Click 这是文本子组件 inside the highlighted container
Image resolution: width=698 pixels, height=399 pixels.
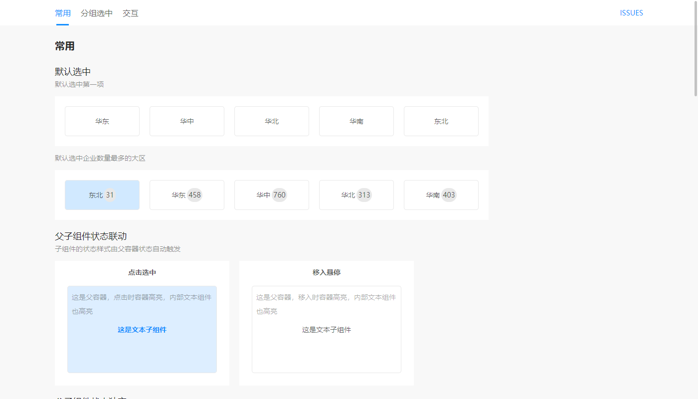pos(142,330)
